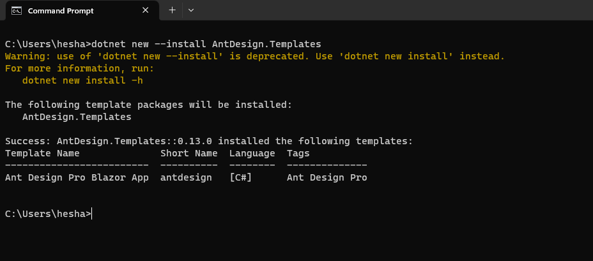Image resolution: width=593 pixels, height=261 pixels.
Task: Click the 'dotnet new install -h' hint
Action: tap(82, 80)
